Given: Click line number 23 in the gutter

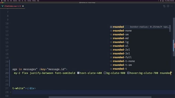Looking at the screenshot, I should tap(7, 73).
